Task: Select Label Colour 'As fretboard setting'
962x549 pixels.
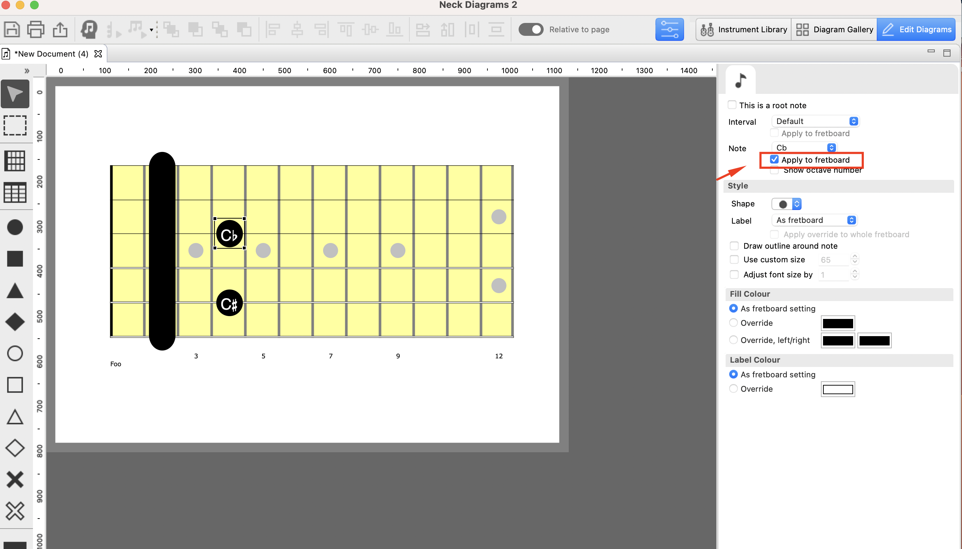Action: [x=733, y=374]
